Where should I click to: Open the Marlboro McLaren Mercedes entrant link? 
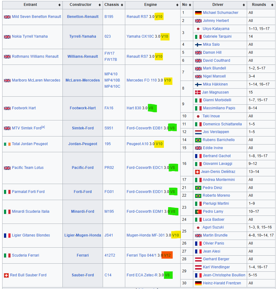pos(36,80)
